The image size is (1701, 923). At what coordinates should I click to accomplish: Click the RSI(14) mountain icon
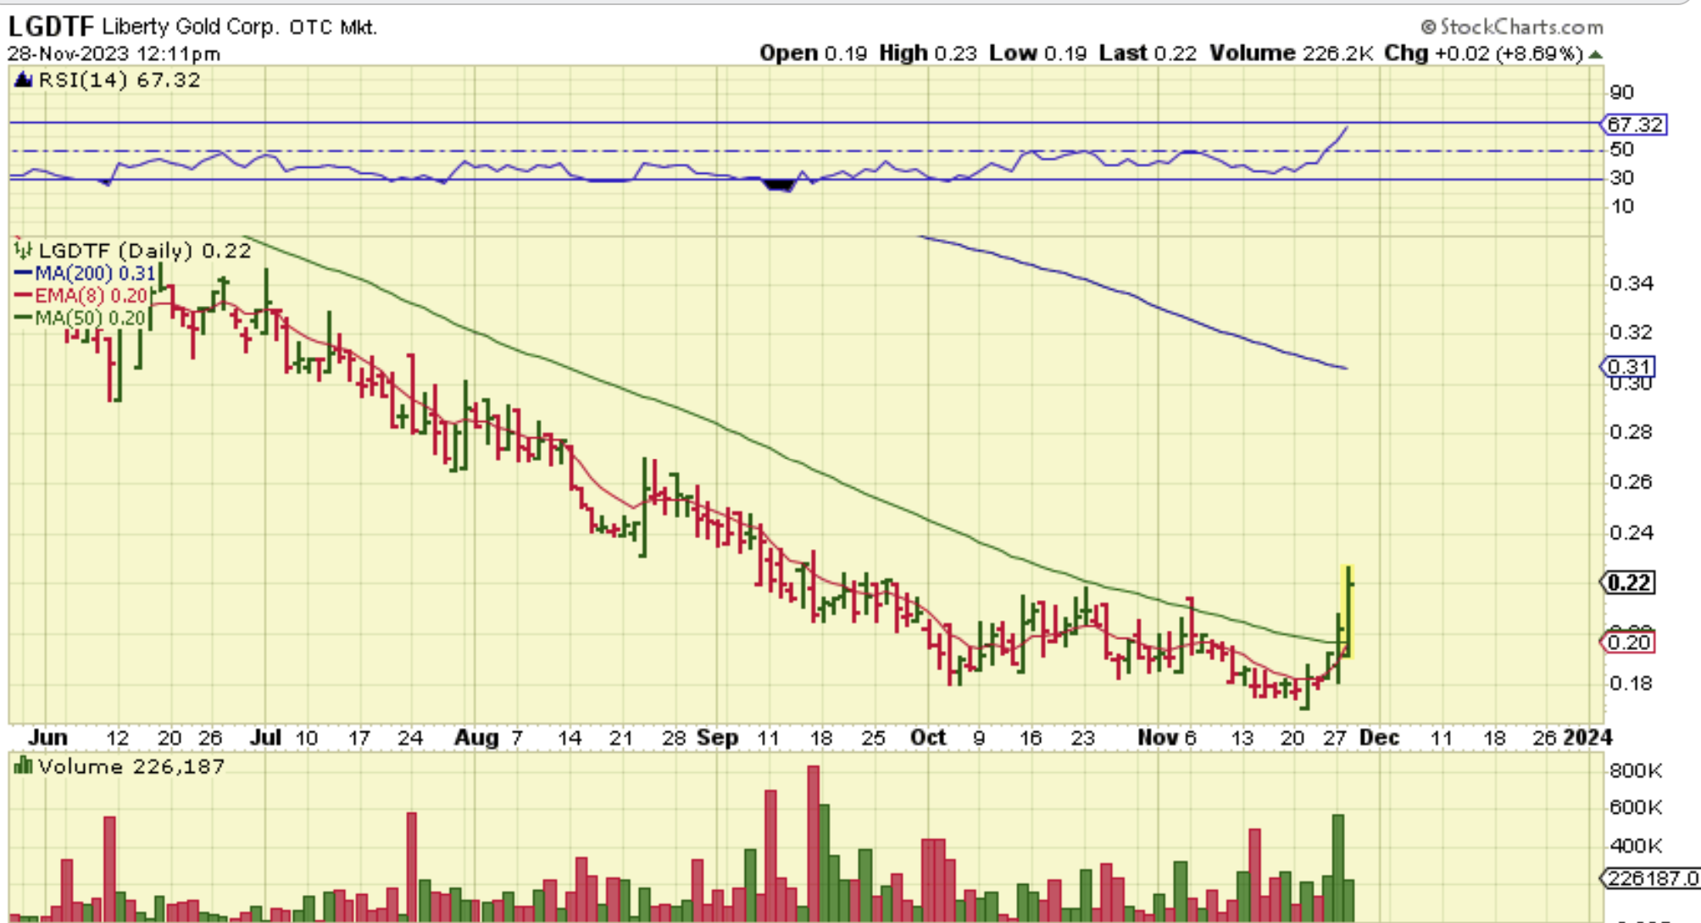23,81
